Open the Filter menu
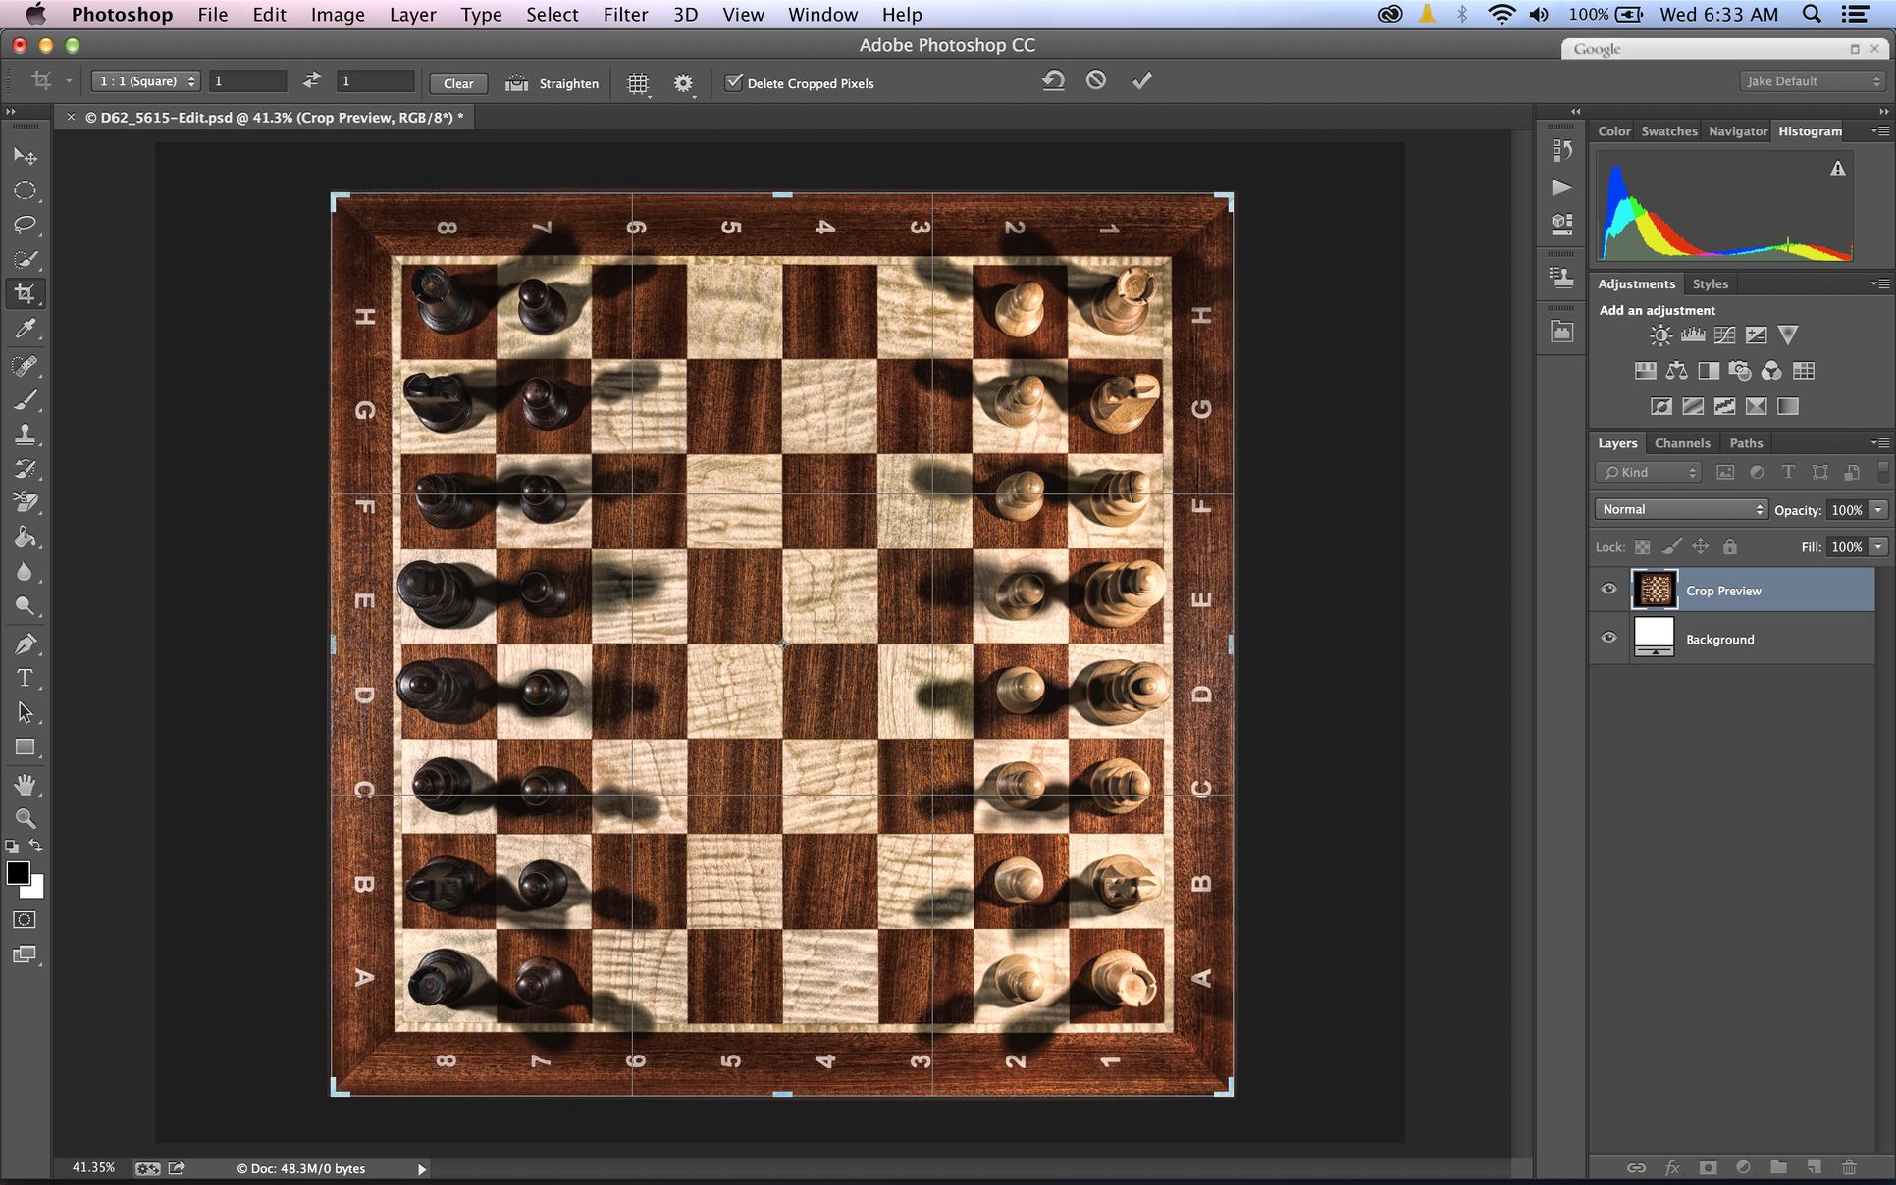 pos(625,15)
